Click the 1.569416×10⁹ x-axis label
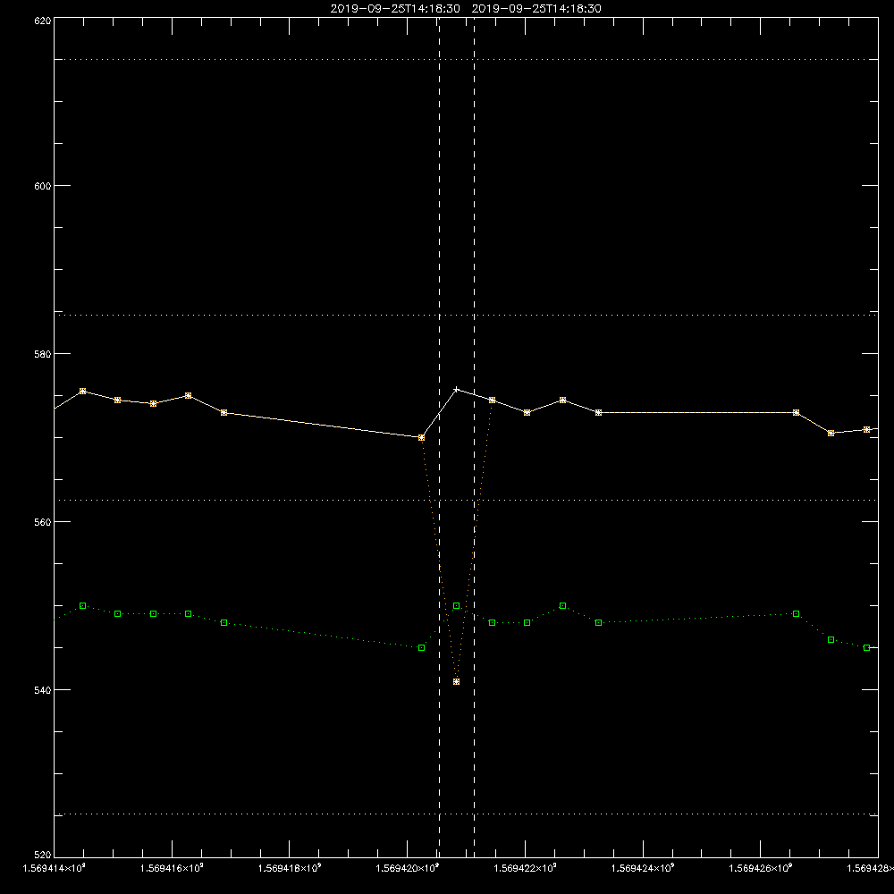Screen dimensions: 894x894 172,868
